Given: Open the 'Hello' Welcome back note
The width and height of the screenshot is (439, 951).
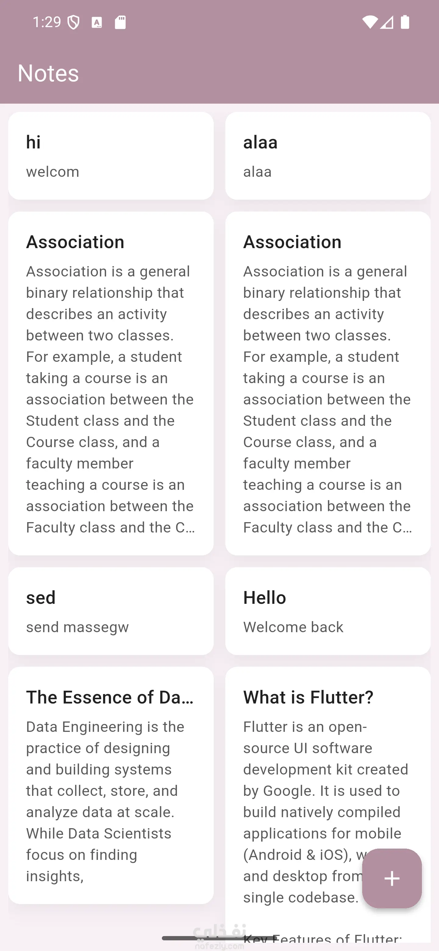Looking at the screenshot, I should click(328, 611).
